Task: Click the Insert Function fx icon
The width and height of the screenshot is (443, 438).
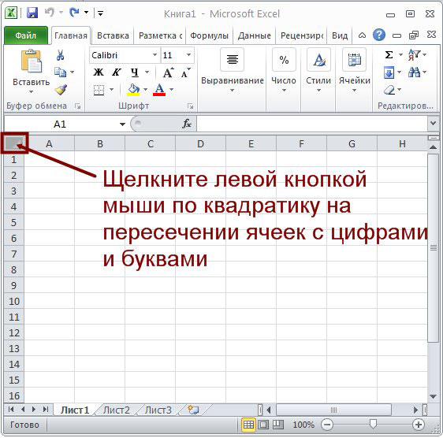Action: 187,124
